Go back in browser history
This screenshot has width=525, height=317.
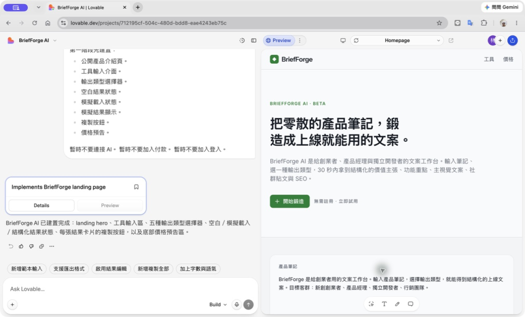(8, 23)
